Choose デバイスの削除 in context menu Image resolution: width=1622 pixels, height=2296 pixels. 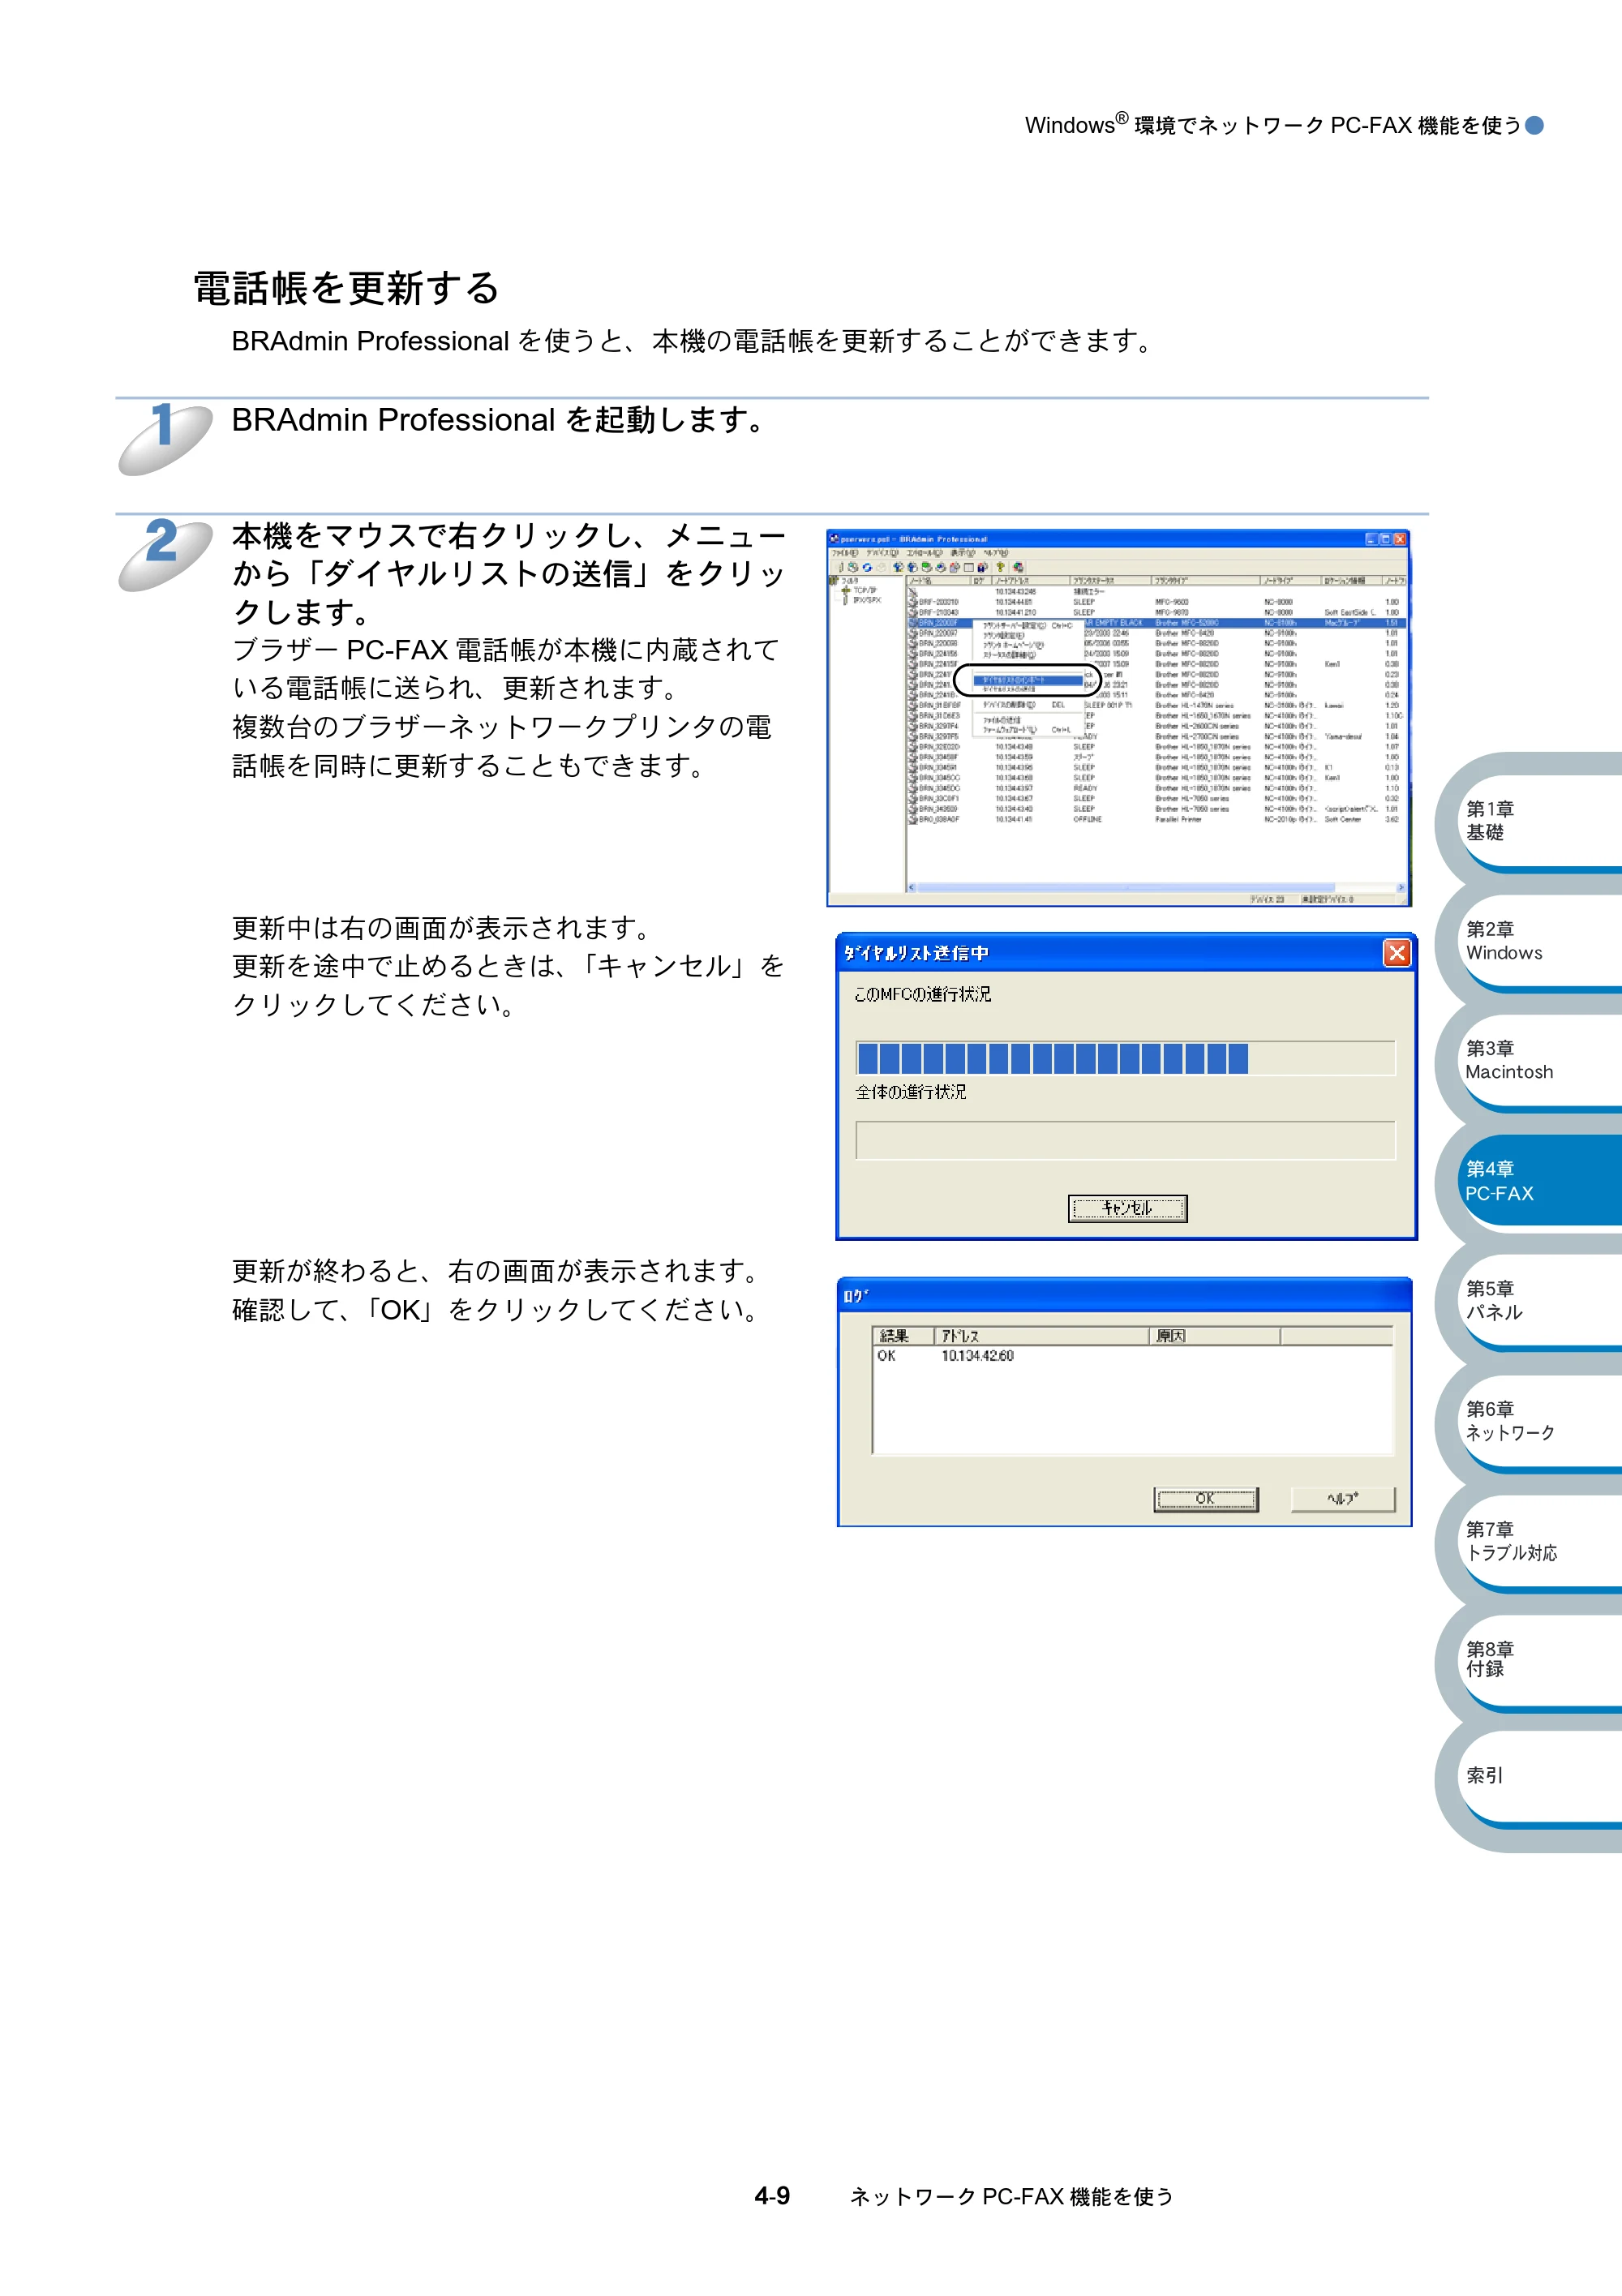(1028, 705)
